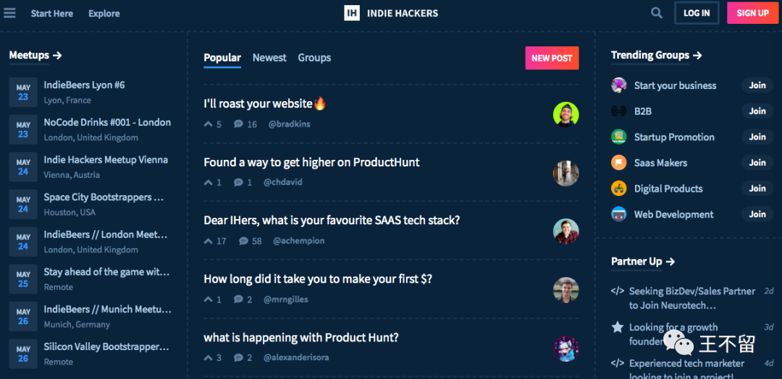Join the Web Development group
This screenshot has height=379, width=782.
click(x=757, y=215)
